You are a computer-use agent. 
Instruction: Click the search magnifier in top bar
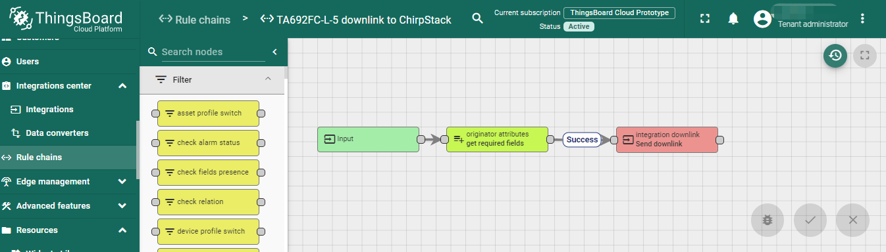pyautogui.click(x=478, y=19)
